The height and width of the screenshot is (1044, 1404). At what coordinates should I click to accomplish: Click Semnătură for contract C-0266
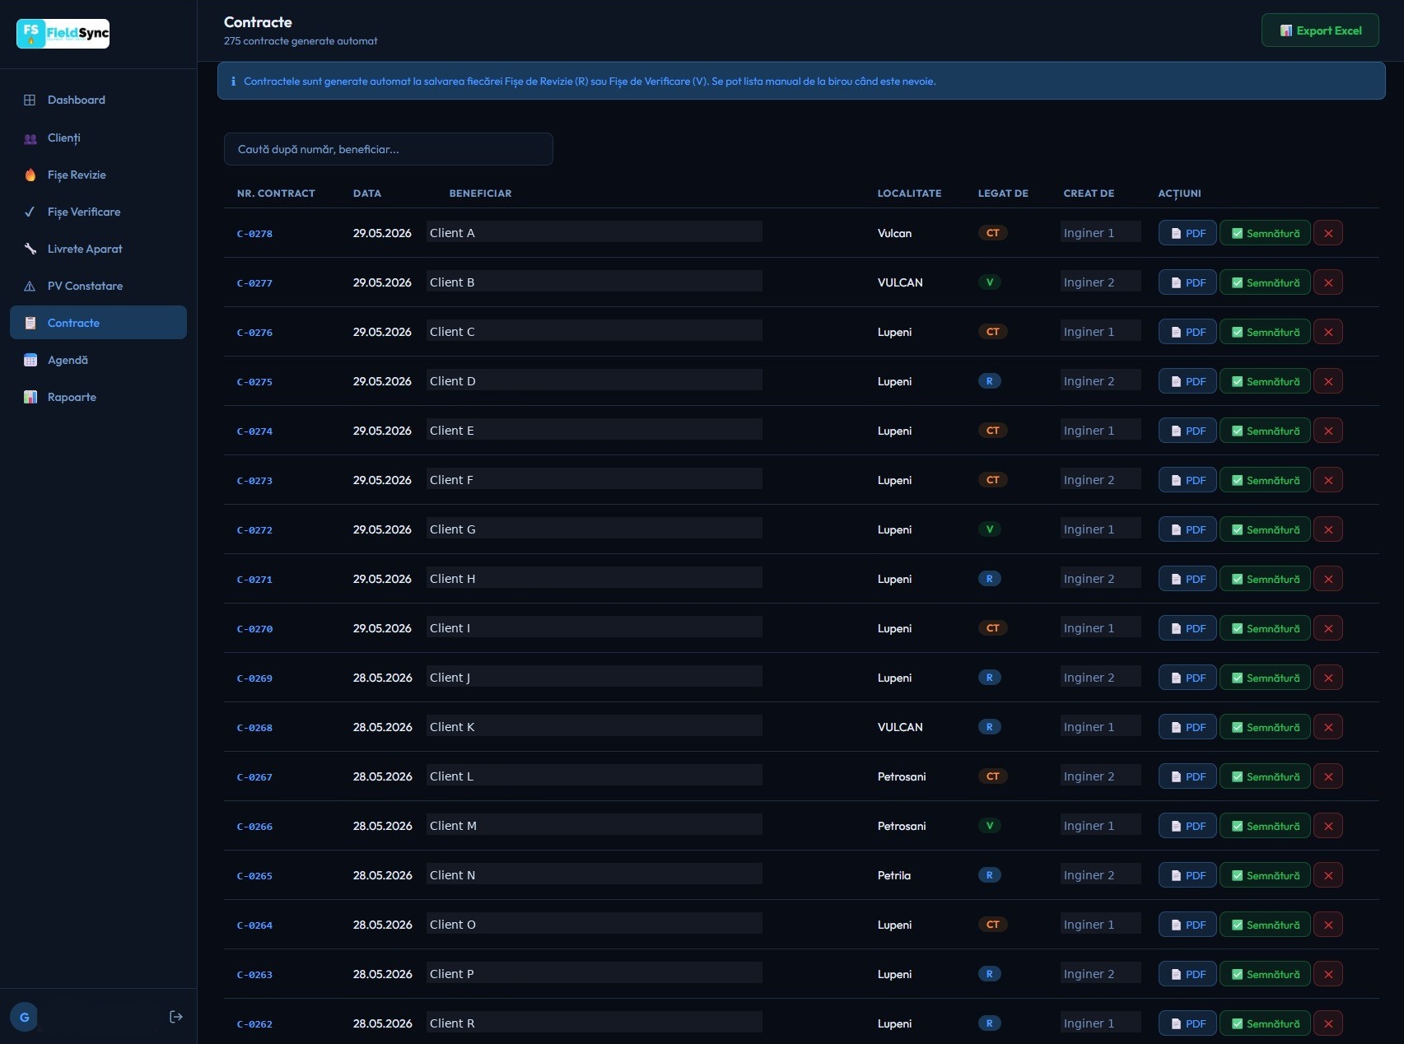(1265, 826)
